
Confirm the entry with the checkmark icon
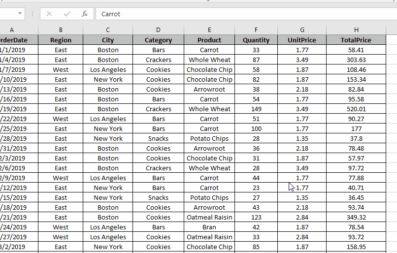67,14
